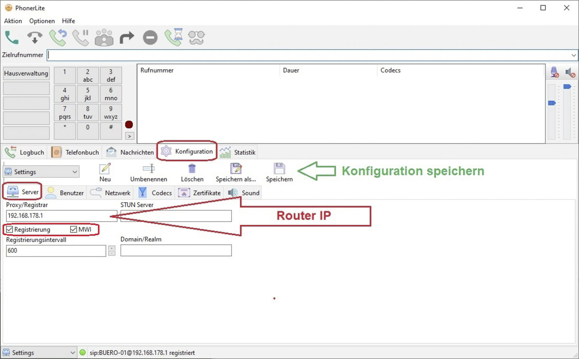Switch to the Telefonbuch tab
The width and height of the screenshot is (579, 359).
coord(75,152)
